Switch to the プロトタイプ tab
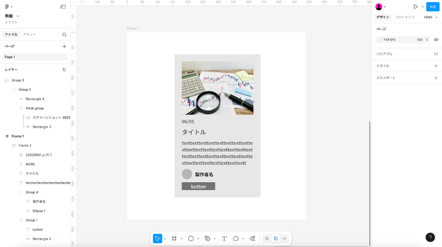This screenshot has height=247, width=442. pyautogui.click(x=405, y=17)
